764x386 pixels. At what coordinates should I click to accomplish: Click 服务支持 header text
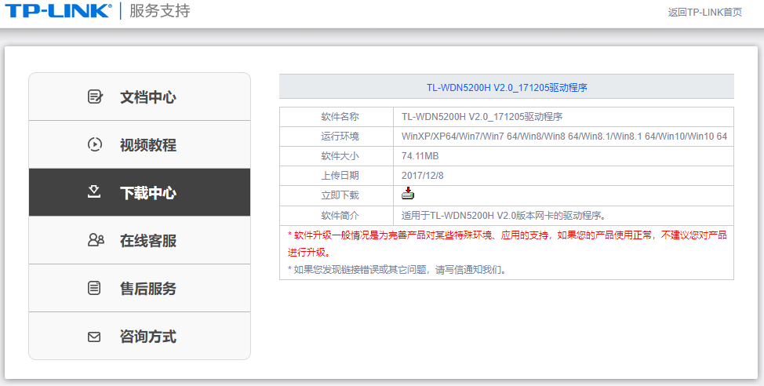[159, 11]
